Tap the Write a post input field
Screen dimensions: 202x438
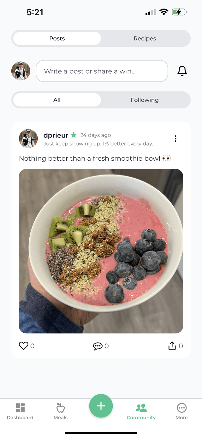[102, 71]
